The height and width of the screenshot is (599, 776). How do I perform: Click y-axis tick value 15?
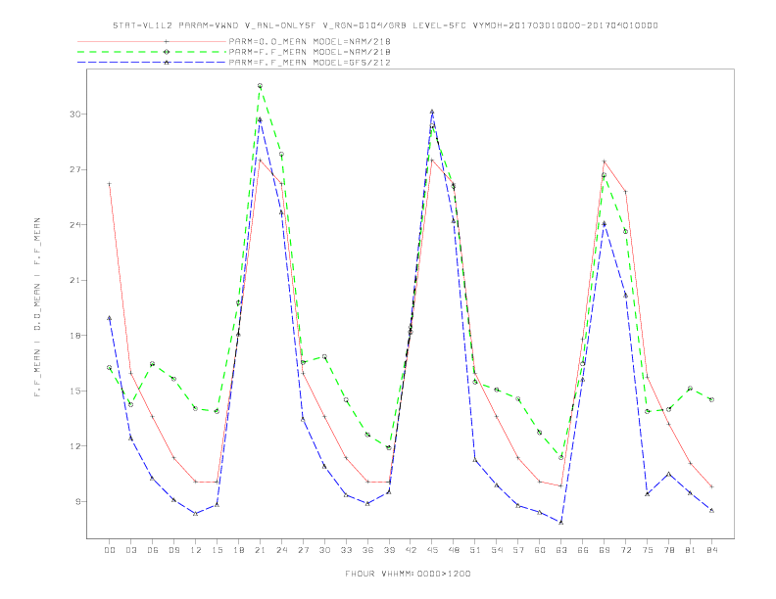74,391
